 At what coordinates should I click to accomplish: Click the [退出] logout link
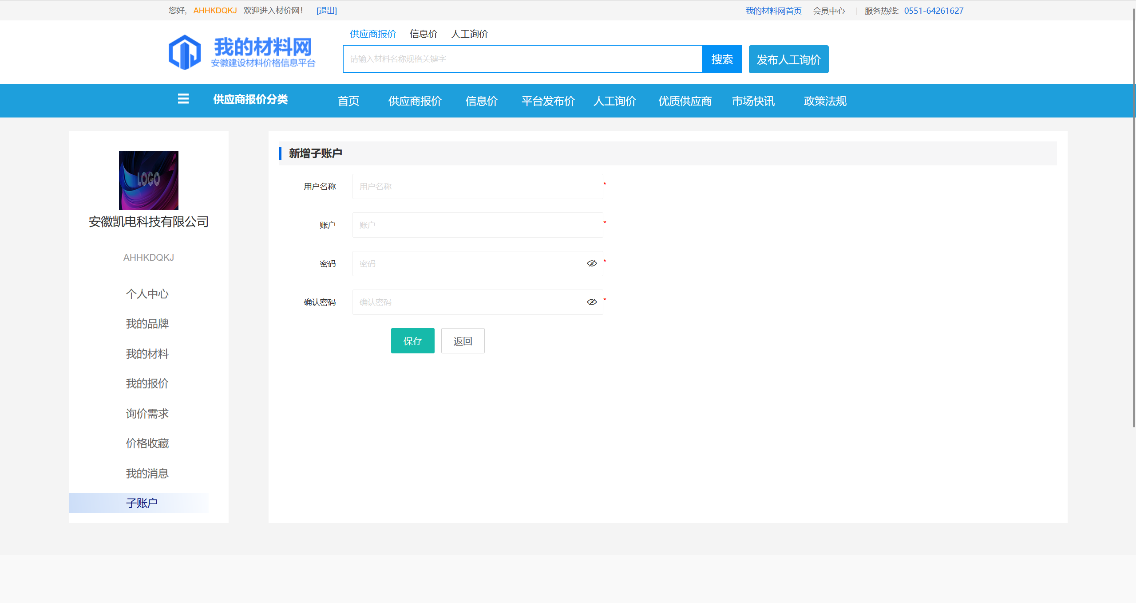tap(326, 11)
